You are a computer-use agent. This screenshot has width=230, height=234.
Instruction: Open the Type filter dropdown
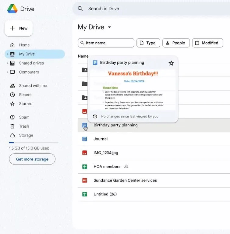[148, 43]
